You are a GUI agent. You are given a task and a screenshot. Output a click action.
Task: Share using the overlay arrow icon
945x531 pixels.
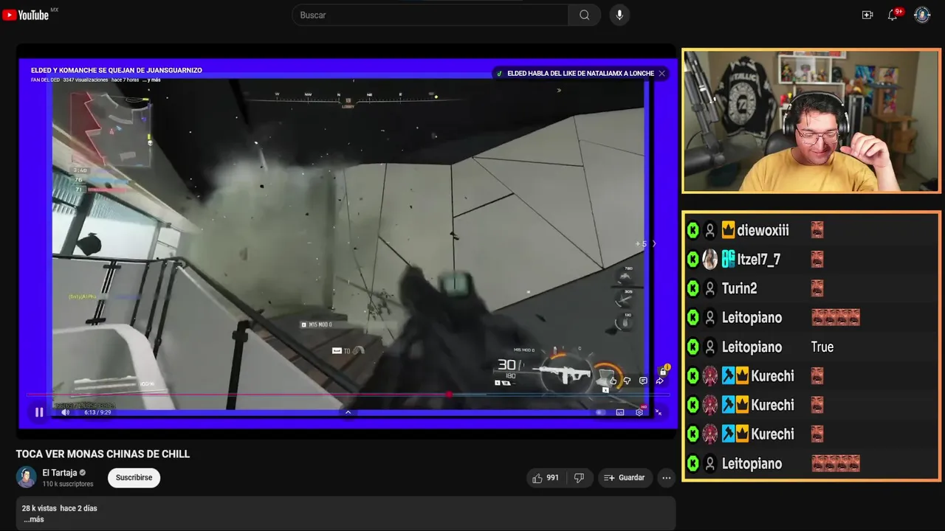pos(659,381)
